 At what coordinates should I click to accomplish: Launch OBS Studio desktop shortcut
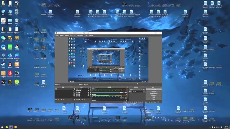tap(17, 74)
